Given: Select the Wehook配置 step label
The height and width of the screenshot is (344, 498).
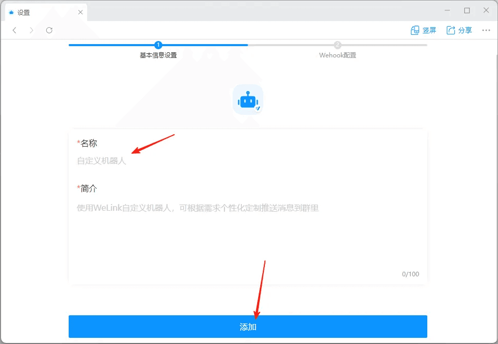Looking at the screenshot, I should coord(338,55).
